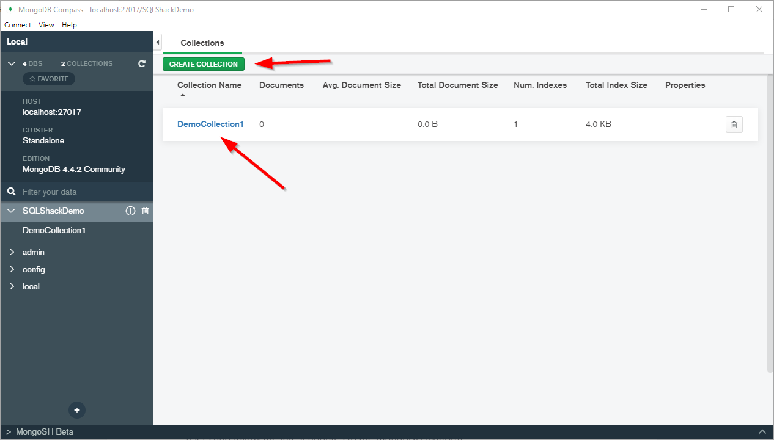Click MongoDB 4.4.2 Community edition text
The width and height of the screenshot is (774, 440).
[x=74, y=170]
